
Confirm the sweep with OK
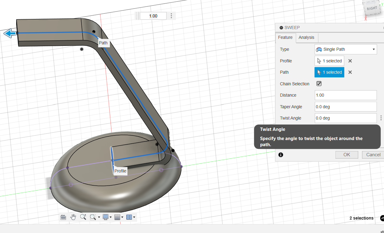click(x=347, y=155)
